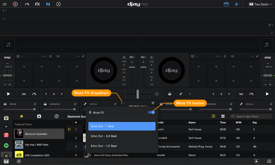Screen dimensions: 275x165
Task: Click left deck drums stem icon
Action: (5, 104)
